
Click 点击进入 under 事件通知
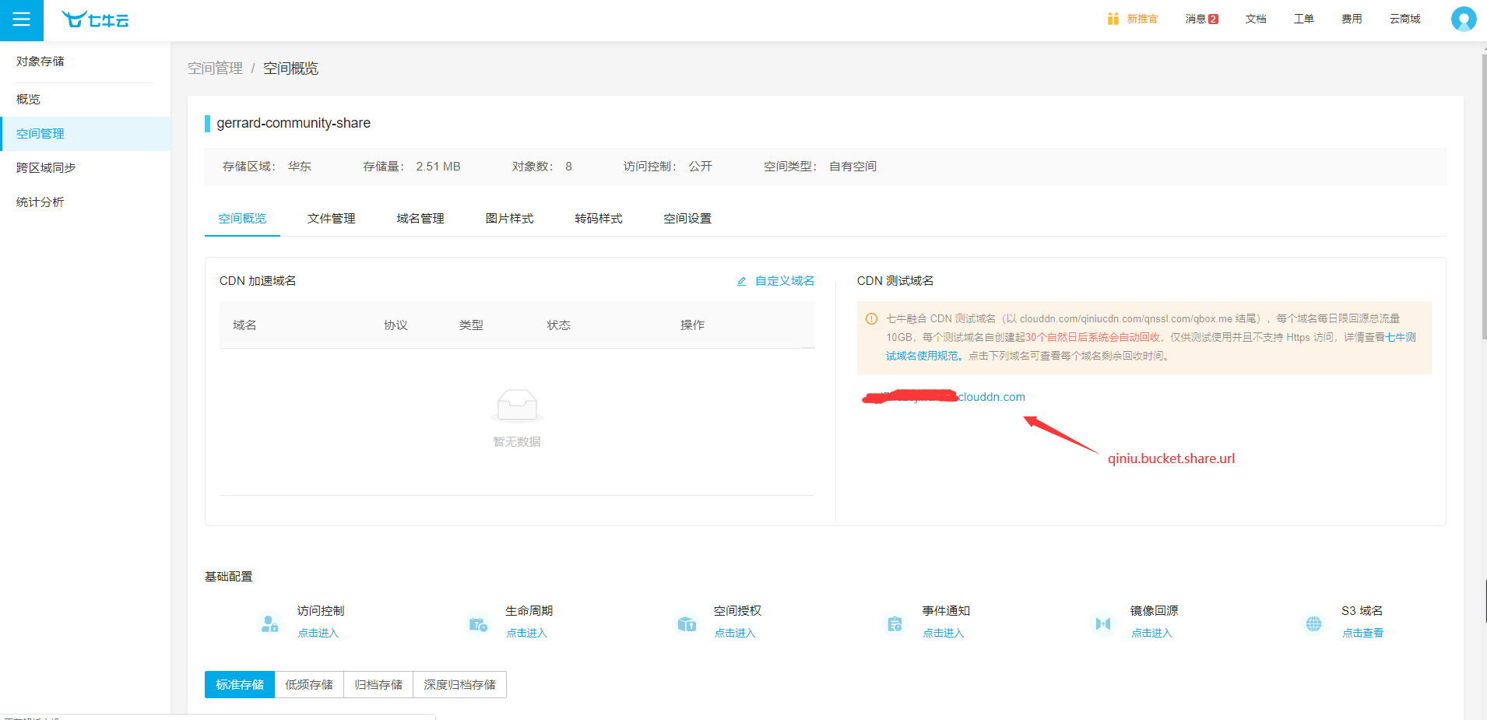pyautogui.click(x=944, y=634)
